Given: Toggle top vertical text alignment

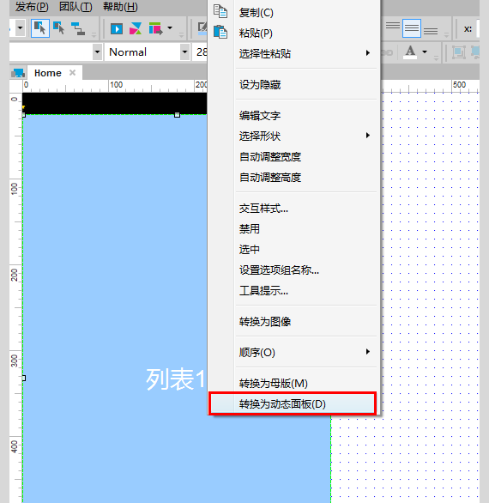Looking at the screenshot, I should [393, 27].
